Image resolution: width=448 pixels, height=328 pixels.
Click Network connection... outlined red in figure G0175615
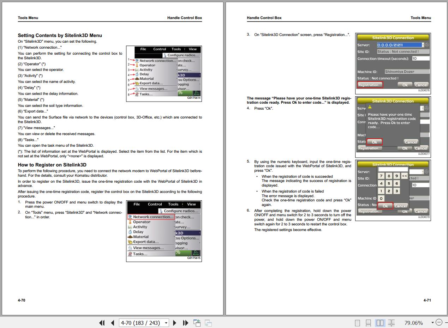pyautogui.click(x=151, y=217)
